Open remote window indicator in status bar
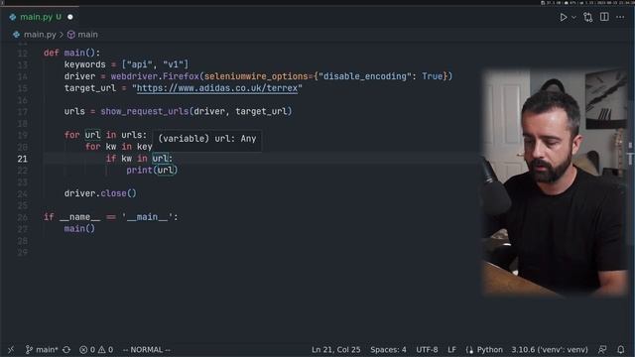 coord(11,350)
